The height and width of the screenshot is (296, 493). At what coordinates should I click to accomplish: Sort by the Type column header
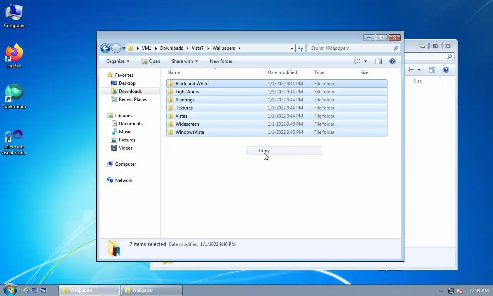[x=335, y=72]
